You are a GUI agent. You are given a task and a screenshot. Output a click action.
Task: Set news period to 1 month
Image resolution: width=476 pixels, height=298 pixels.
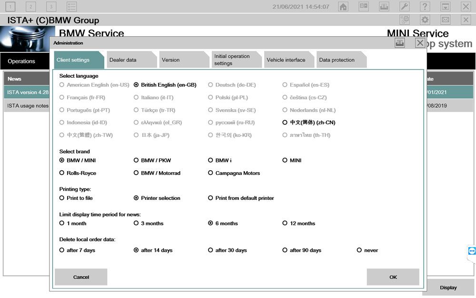[x=73, y=223]
